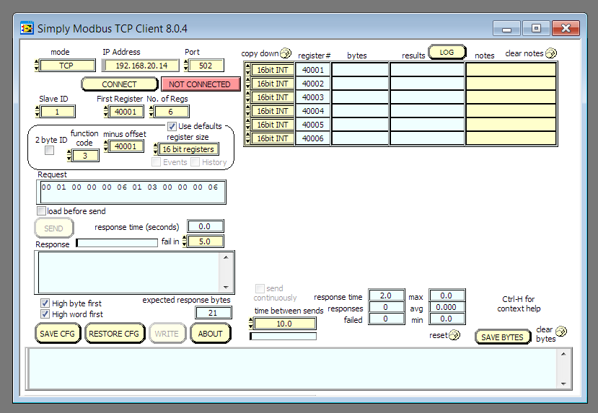The width and height of the screenshot is (598, 413).
Task: Check the Events checkbox
Action: pos(156,162)
